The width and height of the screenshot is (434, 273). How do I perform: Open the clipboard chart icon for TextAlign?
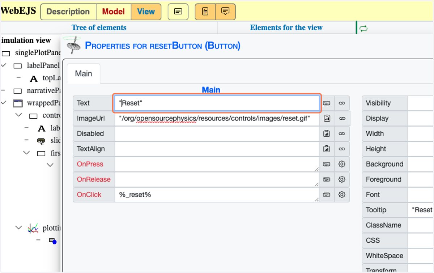(327, 149)
